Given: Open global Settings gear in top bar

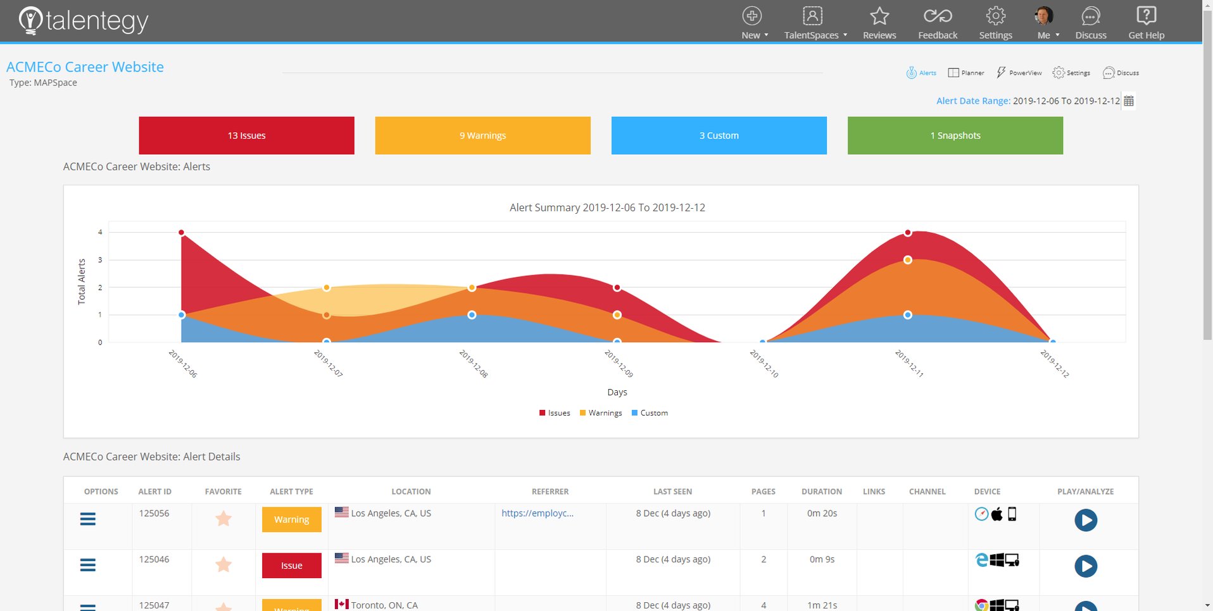Looking at the screenshot, I should tap(996, 16).
